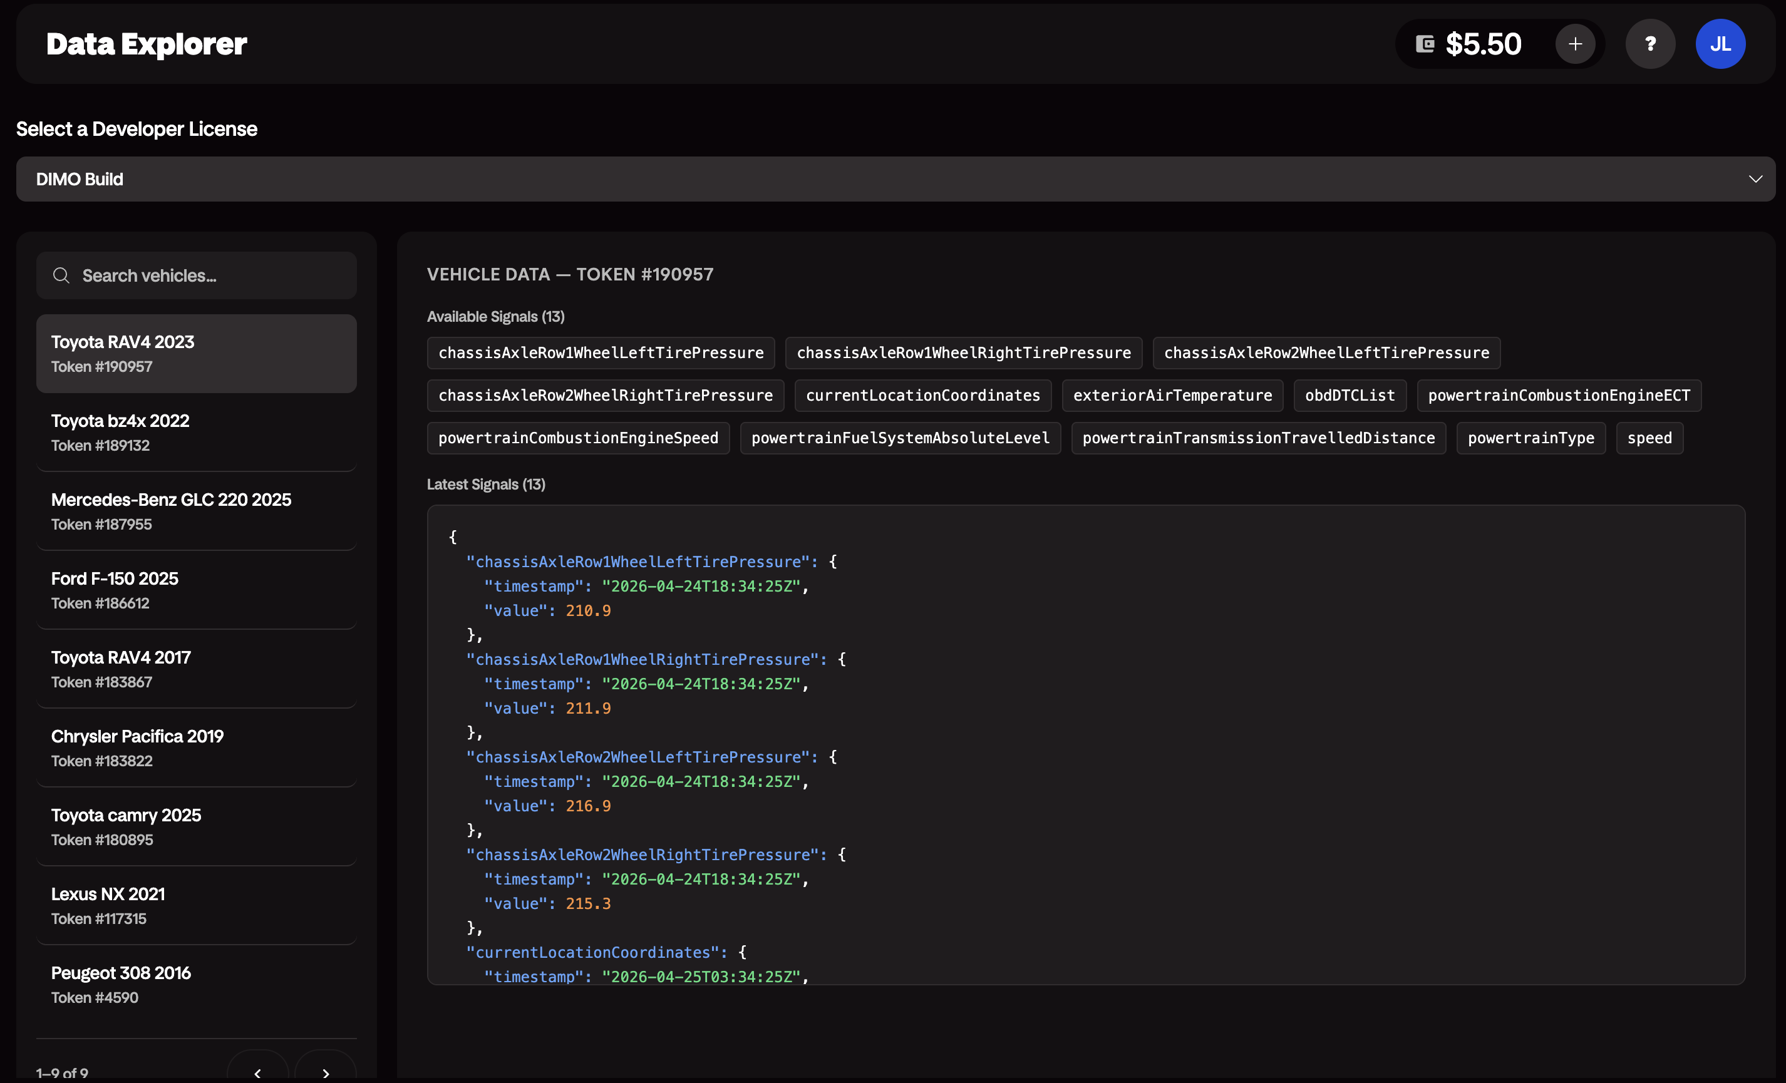Select the powertrainFuelSystemAbsoluteLevel signal chip
The height and width of the screenshot is (1083, 1786).
pos(901,438)
